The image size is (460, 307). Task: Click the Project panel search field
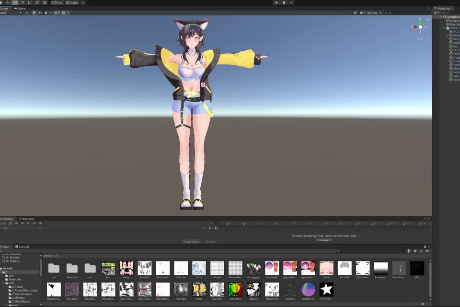pyautogui.click(x=371, y=251)
